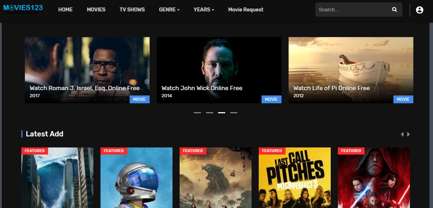Go to next Latest Add items arrow

coord(408,134)
